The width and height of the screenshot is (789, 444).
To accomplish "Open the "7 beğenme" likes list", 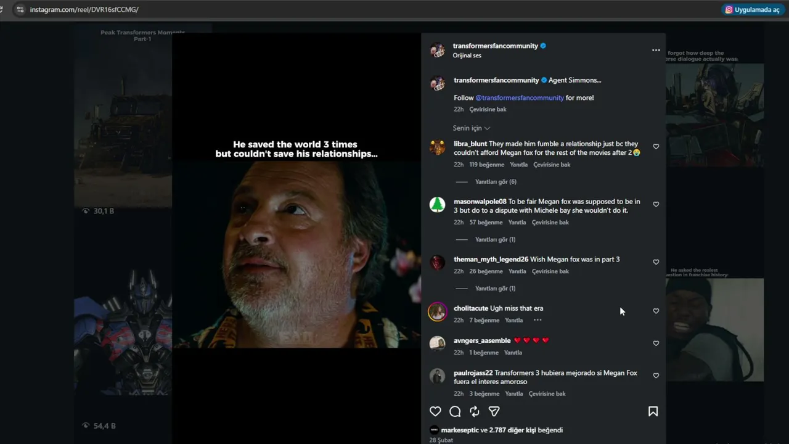I will coord(484,320).
